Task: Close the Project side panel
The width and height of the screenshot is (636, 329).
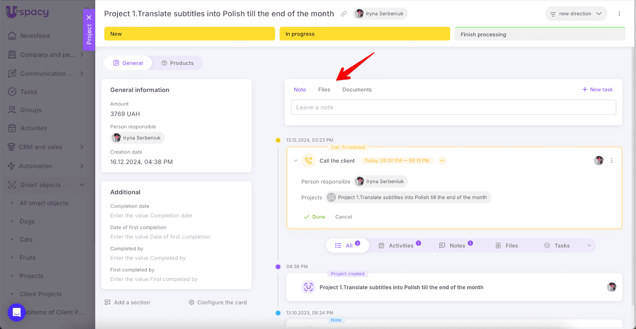Action: tap(89, 18)
